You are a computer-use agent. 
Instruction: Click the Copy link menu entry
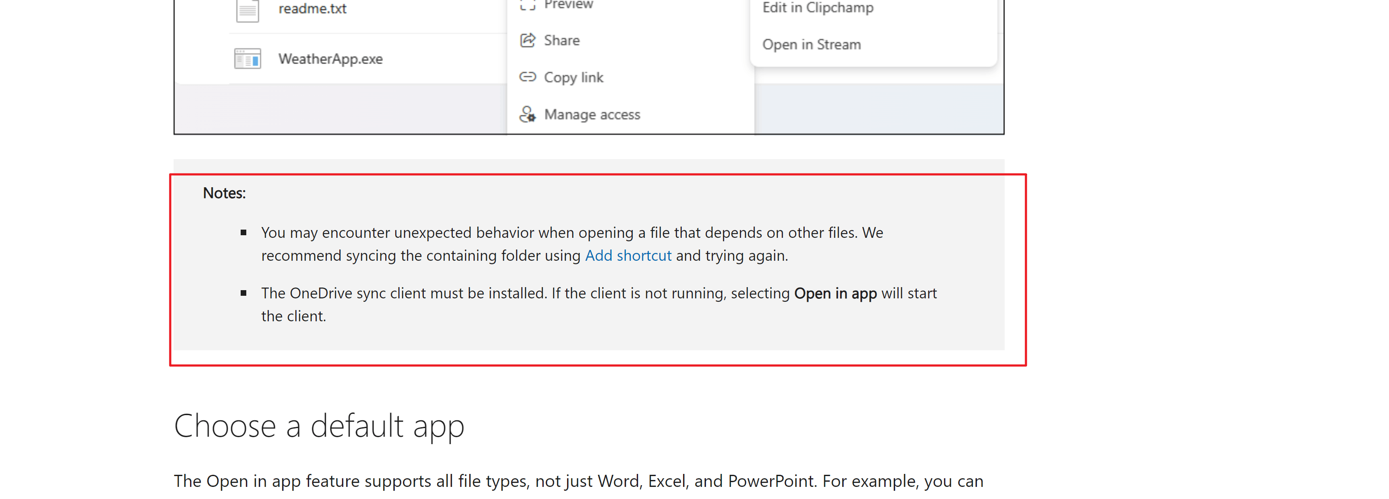(x=574, y=77)
